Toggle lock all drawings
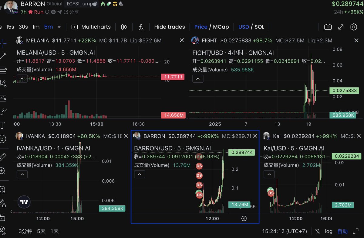 point(2,217)
